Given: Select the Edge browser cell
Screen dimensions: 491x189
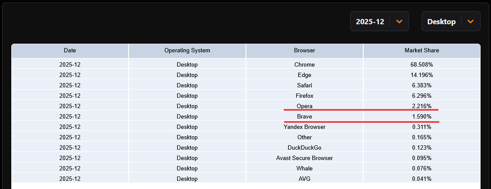Looking at the screenshot, I should click(305, 75).
